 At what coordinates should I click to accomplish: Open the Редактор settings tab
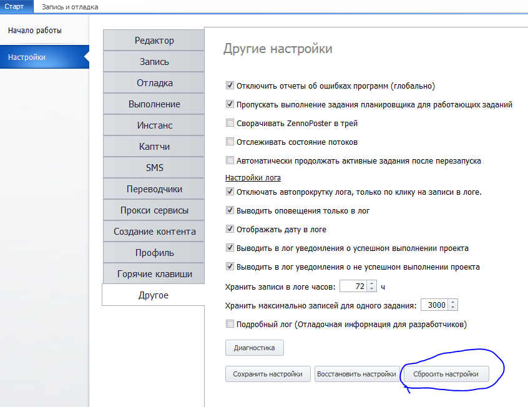(x=154, y=41)
